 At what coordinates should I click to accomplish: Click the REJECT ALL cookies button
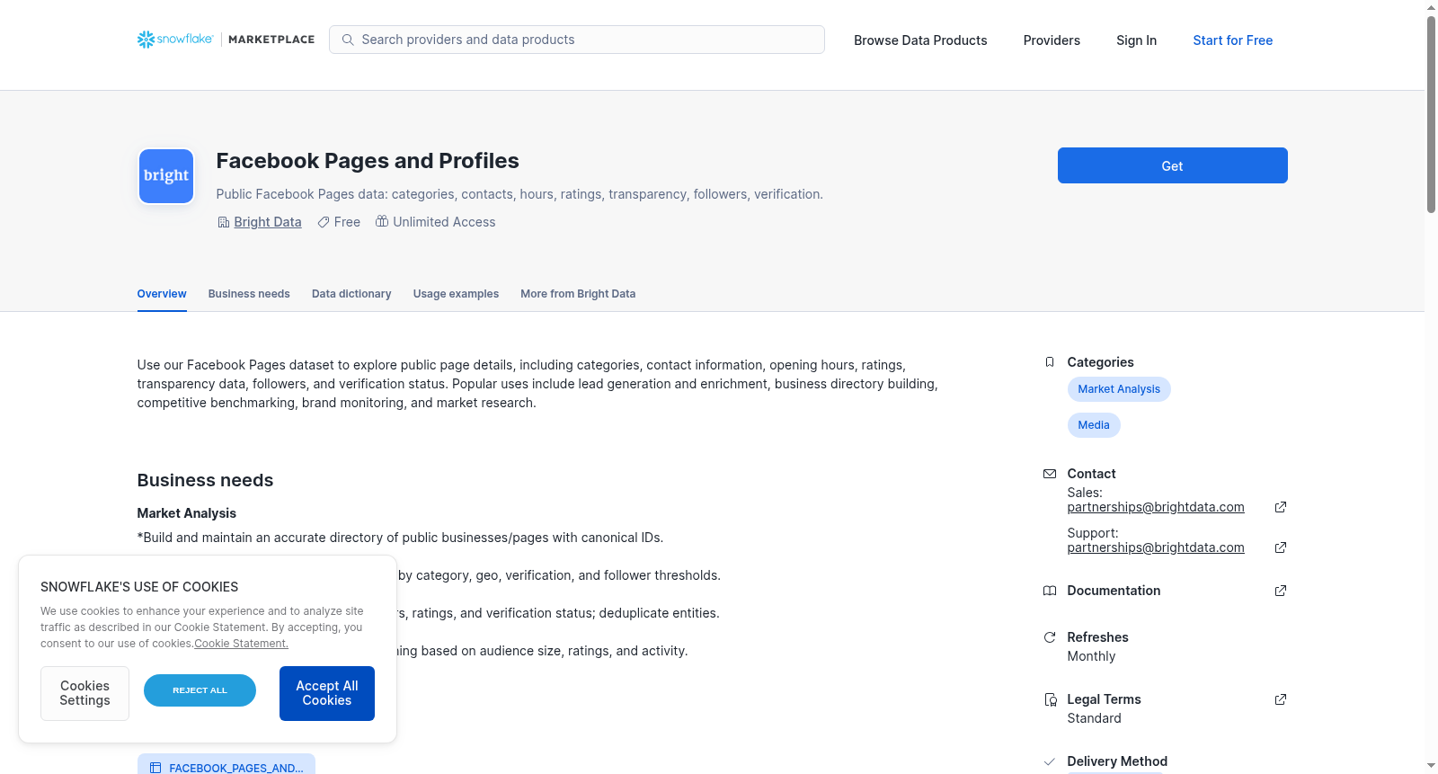pyautogui.click(x=200, y=690)
